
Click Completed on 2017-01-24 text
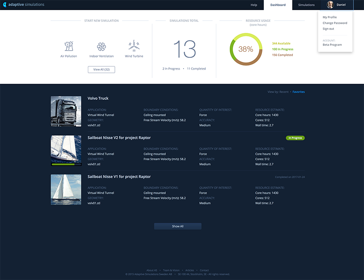click(290, 177)
